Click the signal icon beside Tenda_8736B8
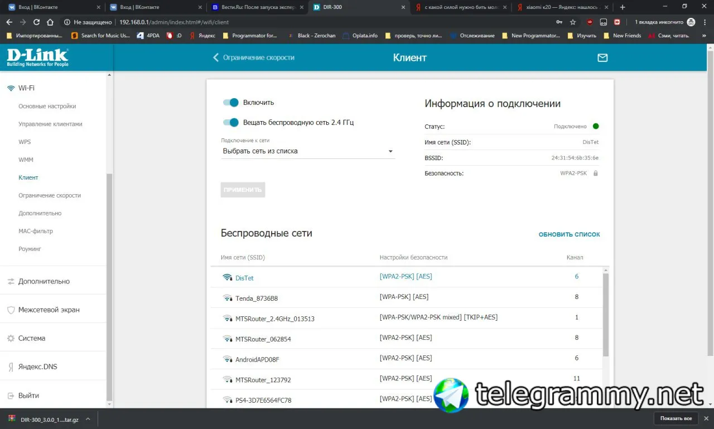Screen dimensions: 714x429 [x=227, y=298]
